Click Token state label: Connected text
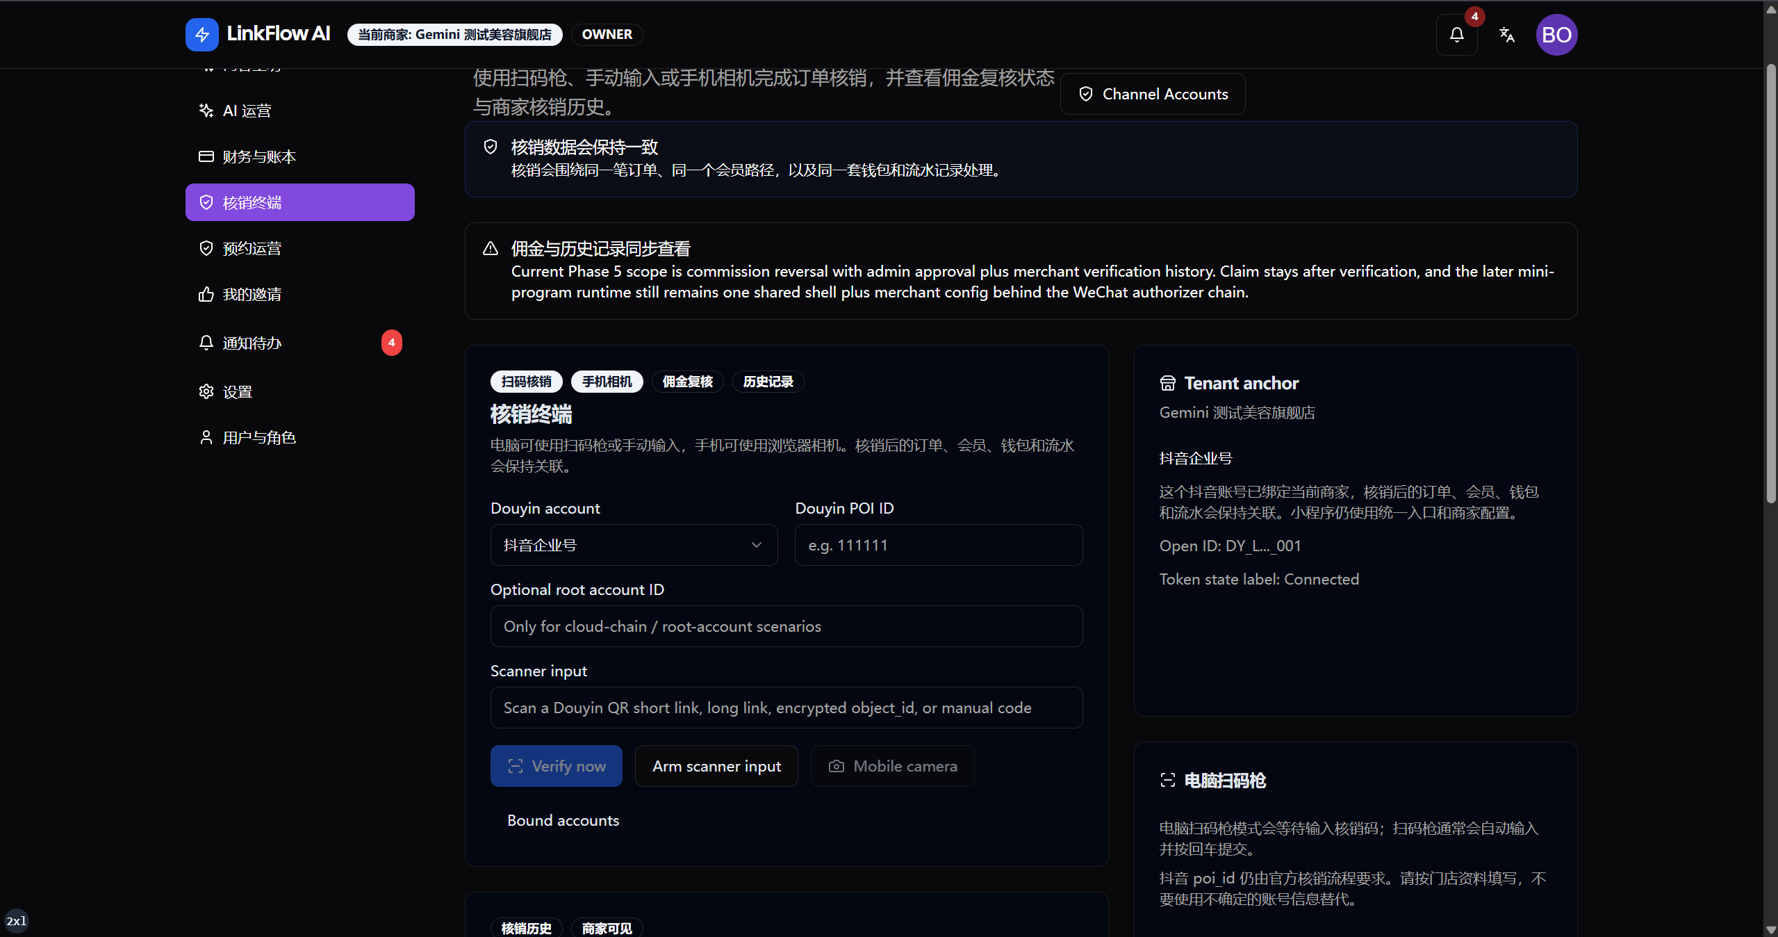The height and width of the screenshot is (937, 1778). [1259, 579]
